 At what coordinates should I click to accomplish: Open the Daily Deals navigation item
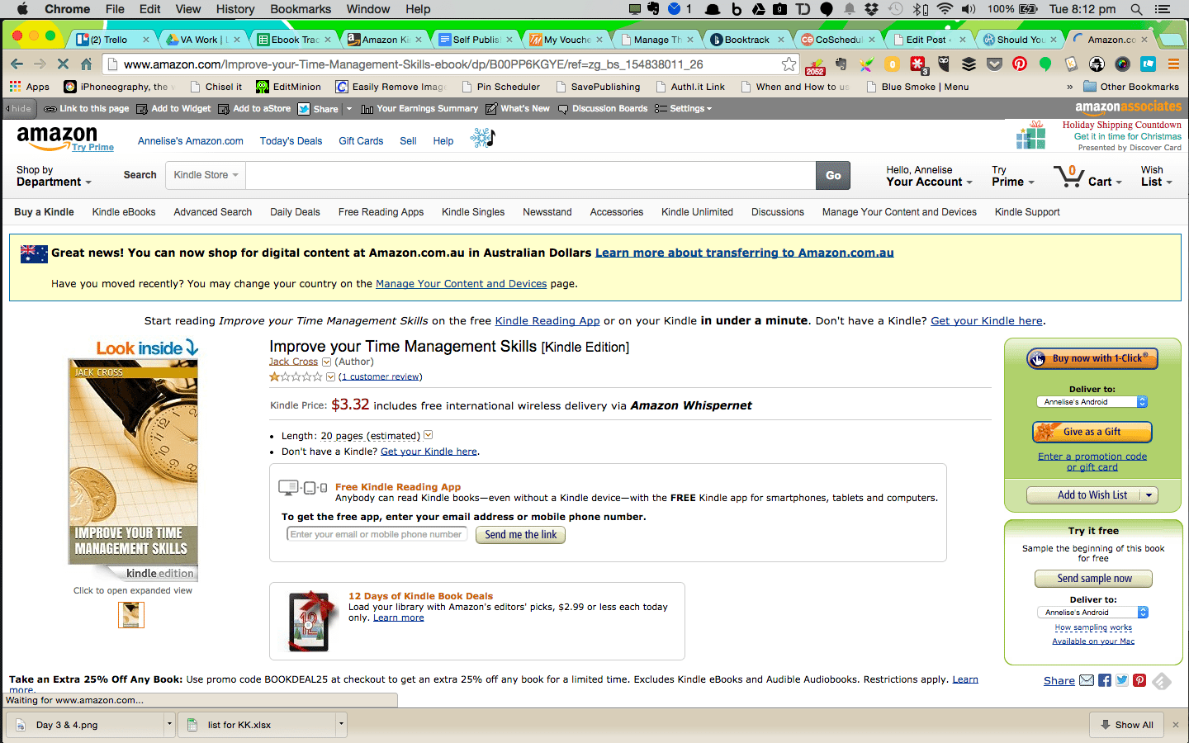(x=295, y=212)
